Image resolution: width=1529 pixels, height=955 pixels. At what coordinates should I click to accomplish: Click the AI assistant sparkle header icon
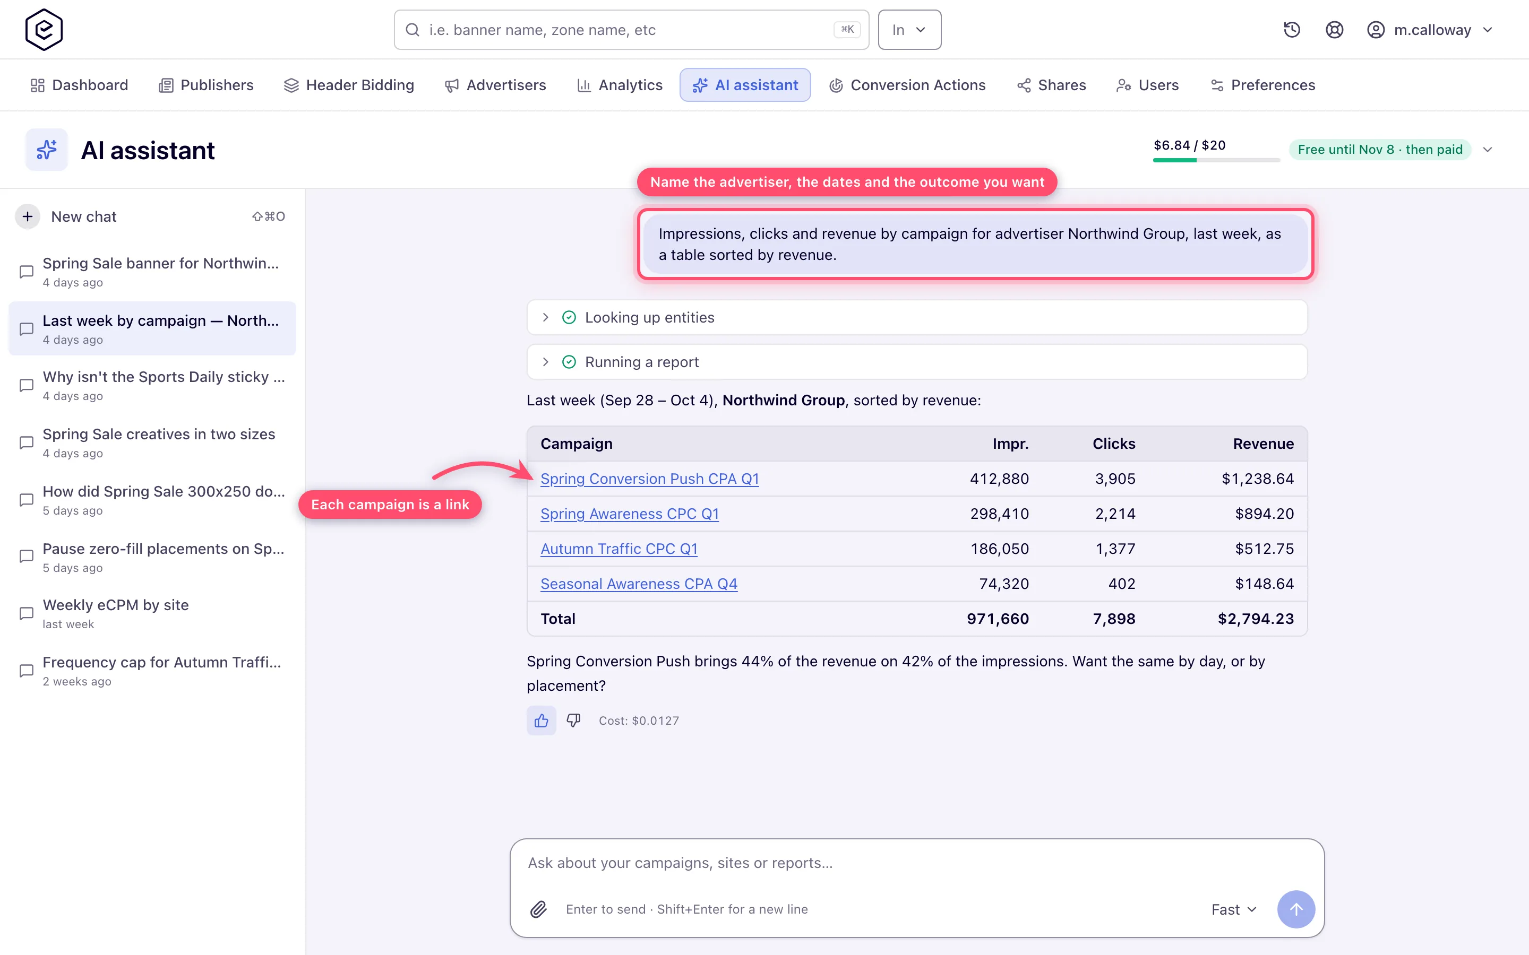[x=47, y=150]
